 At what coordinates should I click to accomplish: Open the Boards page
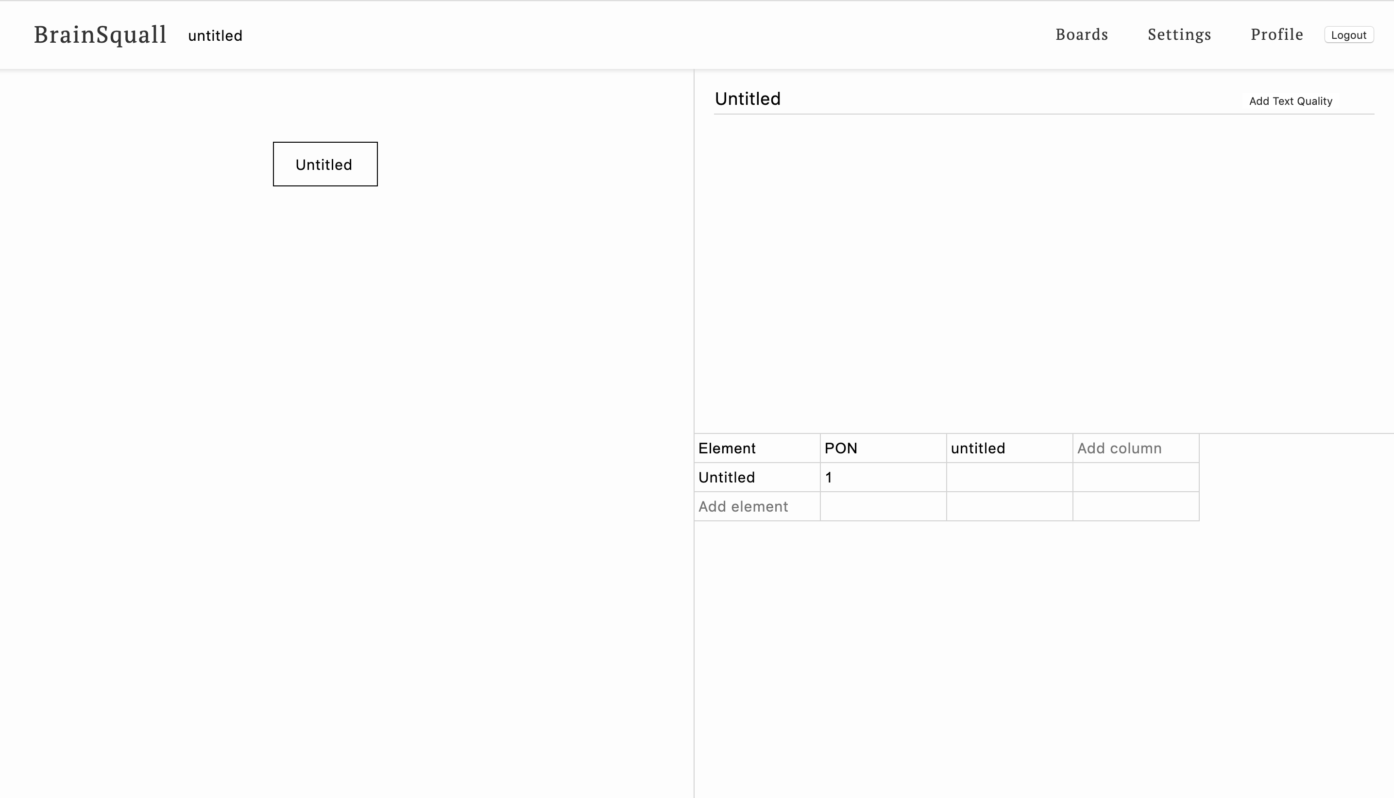(x=1081, y=34)
